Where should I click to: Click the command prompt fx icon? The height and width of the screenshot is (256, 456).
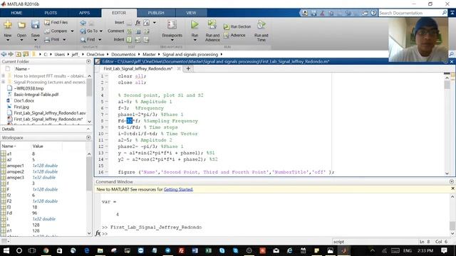pos(98,233)
